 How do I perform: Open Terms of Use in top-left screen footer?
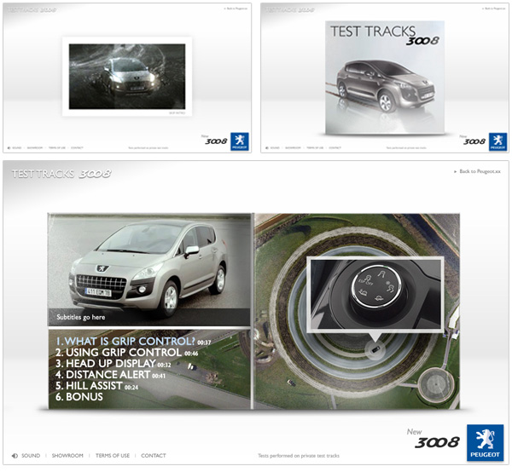point(57,147)
